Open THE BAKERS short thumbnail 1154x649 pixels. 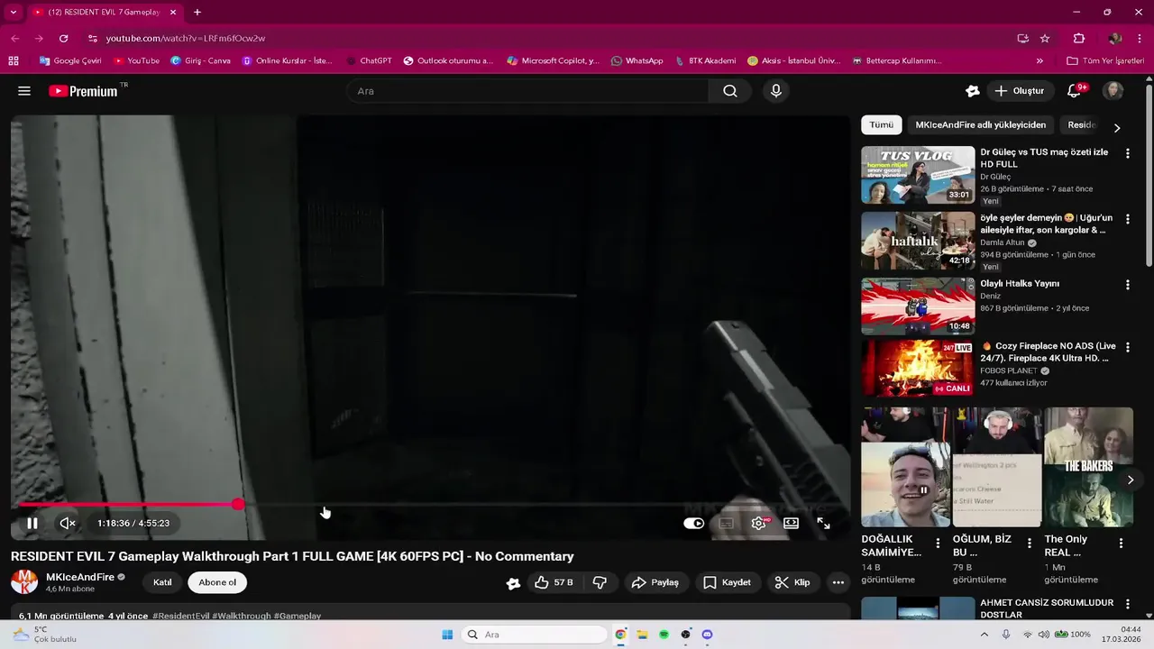pos(1088,467)
